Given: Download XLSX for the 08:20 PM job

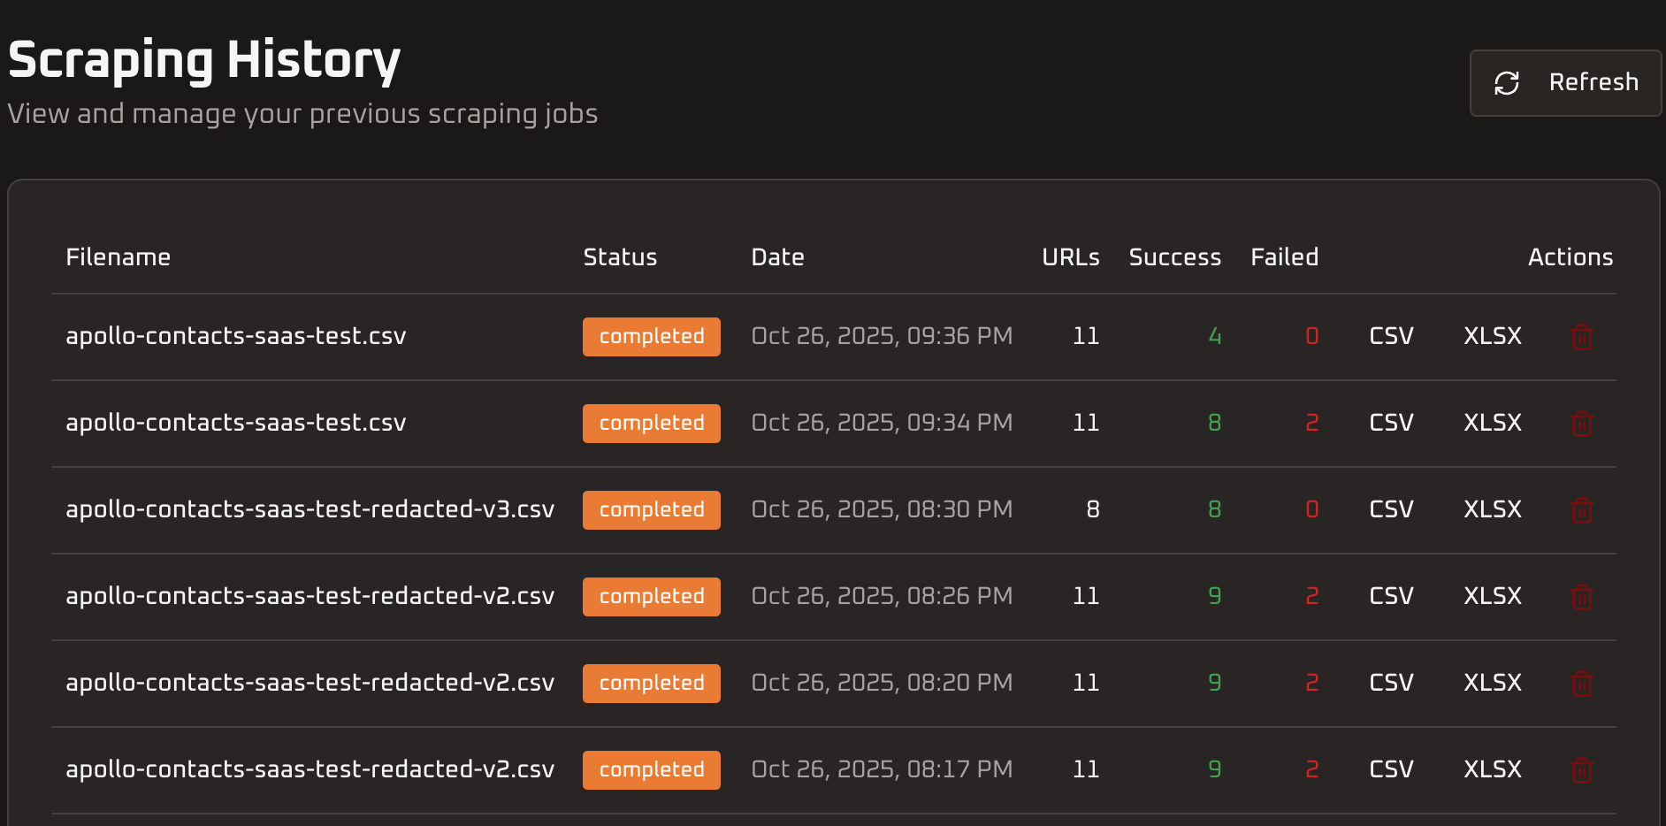Looking at the screenshot, I should 1492,683.
